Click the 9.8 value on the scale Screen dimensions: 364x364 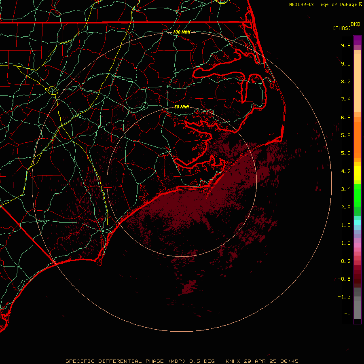[x=346, y=45]
